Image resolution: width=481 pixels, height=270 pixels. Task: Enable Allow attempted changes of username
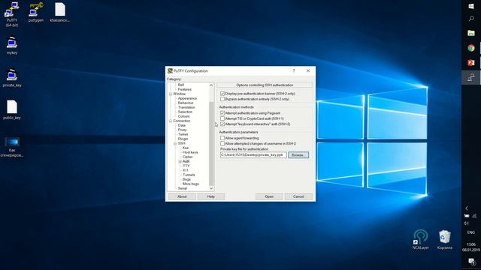click(222, 143)
